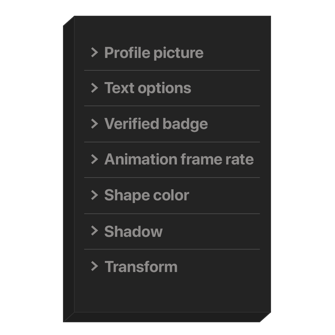The height and width of the screenshot is (335, 335).
Task: Click chevron beside Verified badge
Action: (94, 124)
